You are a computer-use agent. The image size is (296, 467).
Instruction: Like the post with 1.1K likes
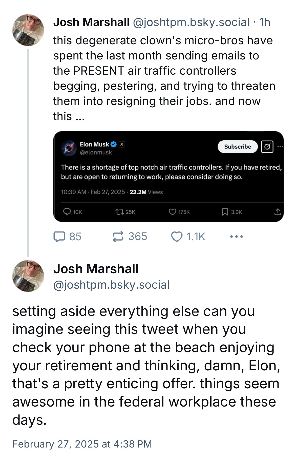(177, 237)
